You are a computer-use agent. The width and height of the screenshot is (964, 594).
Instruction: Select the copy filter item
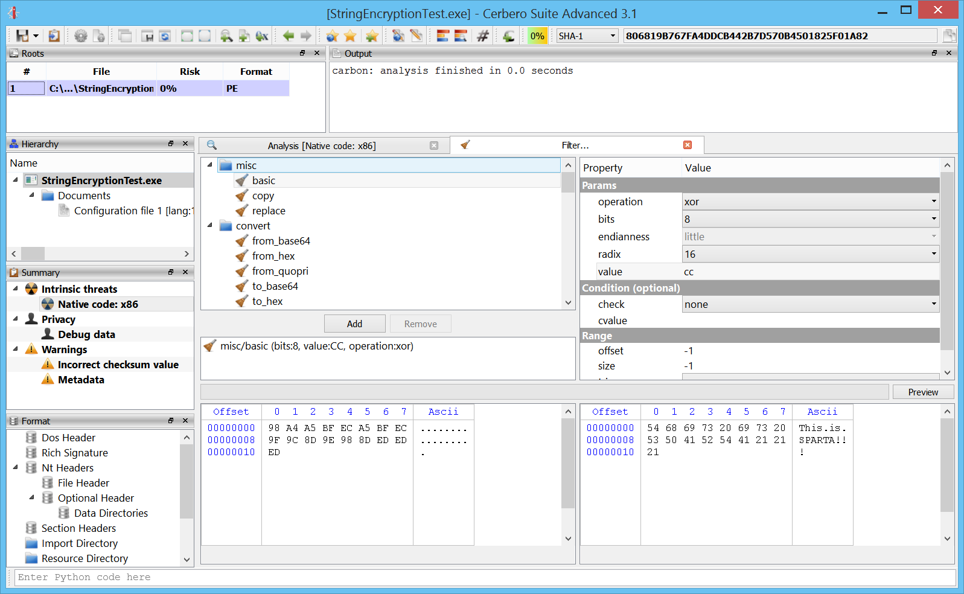[x=263, y=196]
